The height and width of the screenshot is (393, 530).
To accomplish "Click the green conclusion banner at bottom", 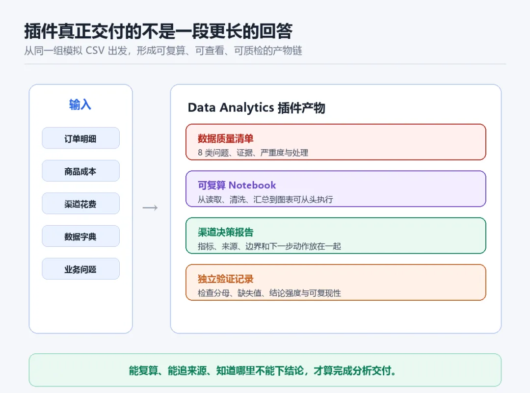I will (265, 370).
